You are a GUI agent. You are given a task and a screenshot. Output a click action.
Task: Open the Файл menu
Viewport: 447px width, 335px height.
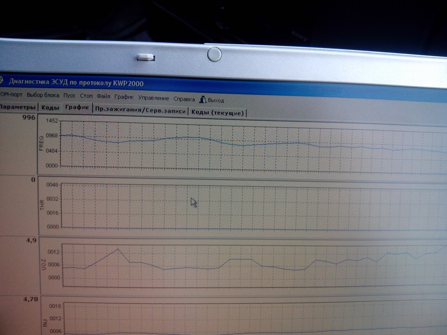tap(103, 96)
